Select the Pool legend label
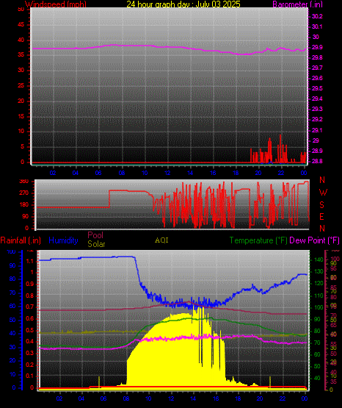Viewport: 342px width, 408px height. [95, 235]
